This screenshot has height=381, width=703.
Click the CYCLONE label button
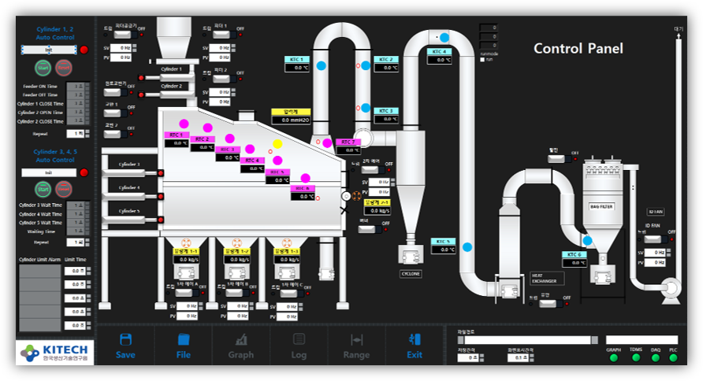pyautogui.click(x=411, y=274)
